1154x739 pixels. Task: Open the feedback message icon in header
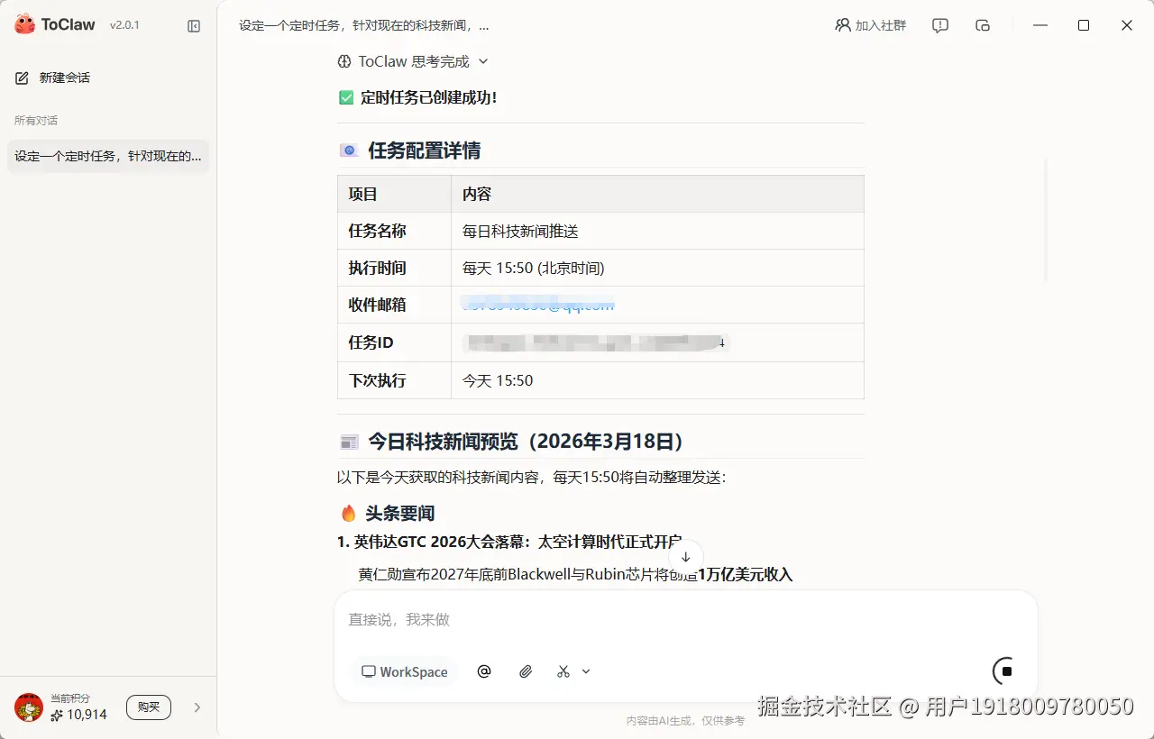(x=940, y=25)
